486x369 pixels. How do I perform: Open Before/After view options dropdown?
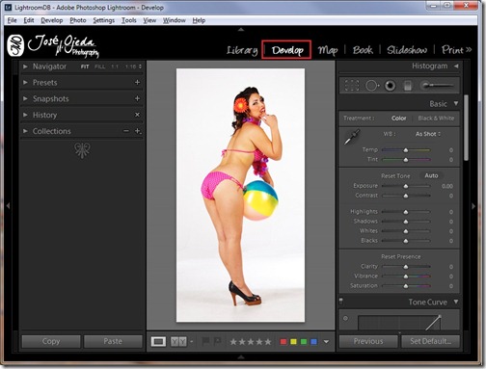pos(192,342)
